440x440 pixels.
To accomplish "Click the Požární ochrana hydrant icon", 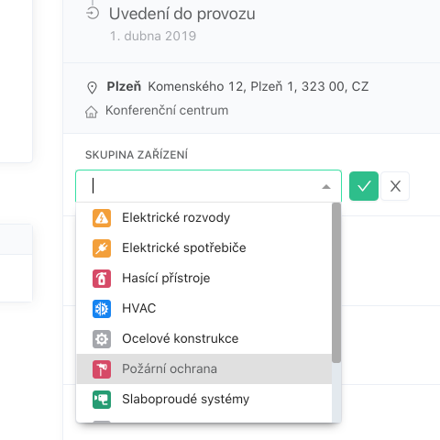I will coord(102,369).
